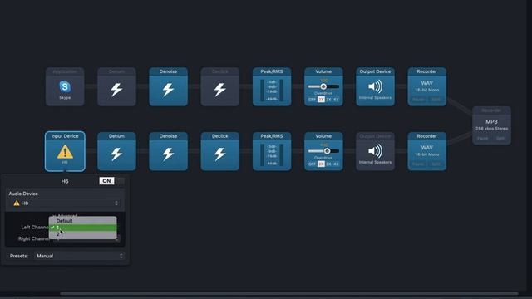Choose channel 2 in the Left Channel menu
532x299 pixels.
83,234
